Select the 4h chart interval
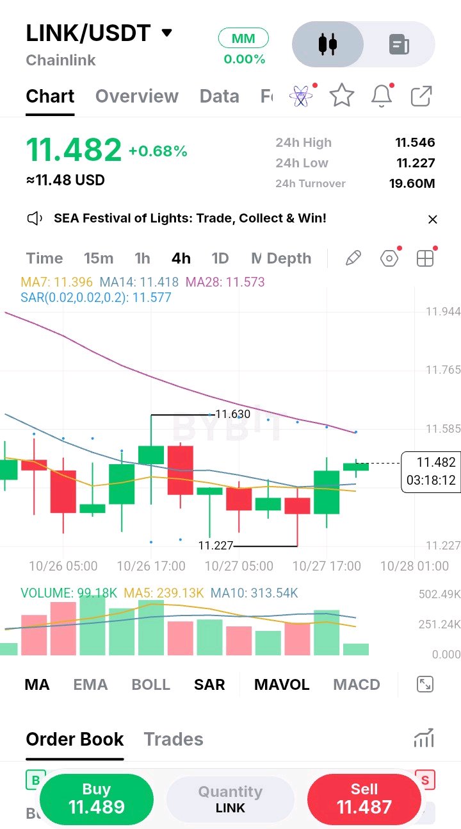This screenshot has width=461, height=829. click(181, 258)
